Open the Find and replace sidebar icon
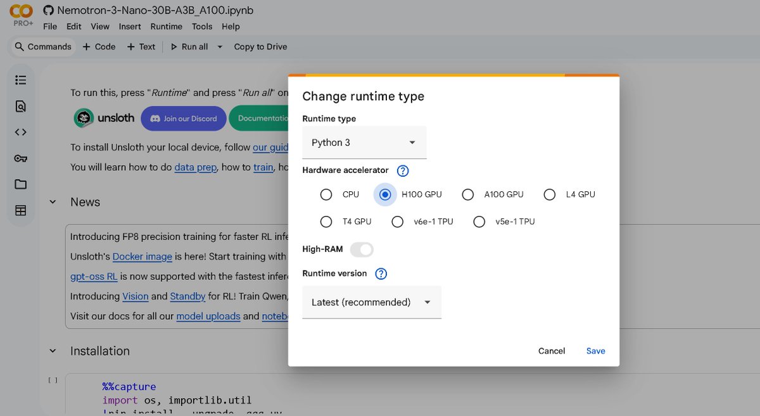This screenshot has width=760, height=416. click(x=20, y=106)
